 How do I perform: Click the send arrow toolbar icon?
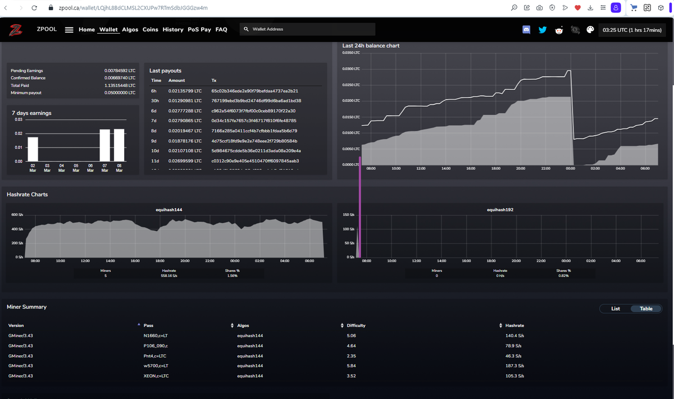tap(565, 8)
